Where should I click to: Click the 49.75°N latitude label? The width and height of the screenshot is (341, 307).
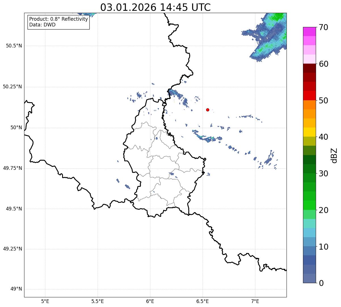click(12, 168)
